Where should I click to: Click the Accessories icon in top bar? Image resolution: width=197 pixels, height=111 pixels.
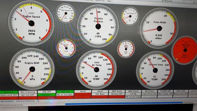coord(163,1)
